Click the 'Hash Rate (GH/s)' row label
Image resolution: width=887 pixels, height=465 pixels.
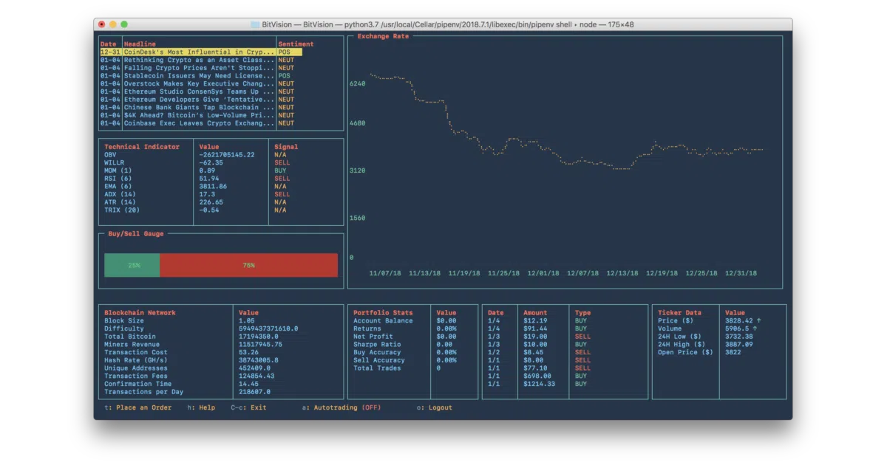coord(136,360)
